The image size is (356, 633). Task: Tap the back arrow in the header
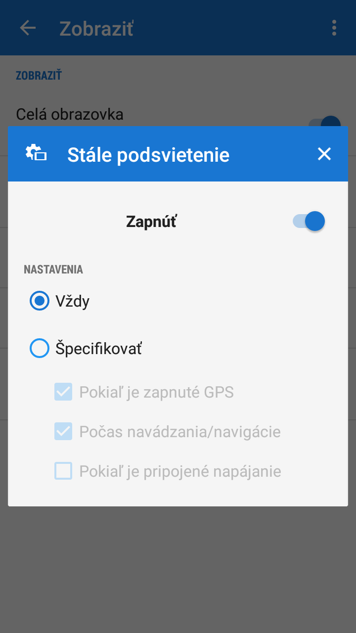pyautogui.click(x=28, y=28)
